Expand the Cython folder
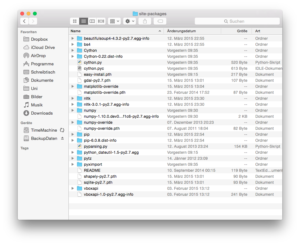 [x=73, y=50]
